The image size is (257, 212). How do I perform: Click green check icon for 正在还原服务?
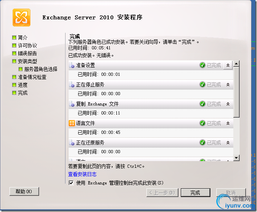pyautogui.click(x=203, y=143)
